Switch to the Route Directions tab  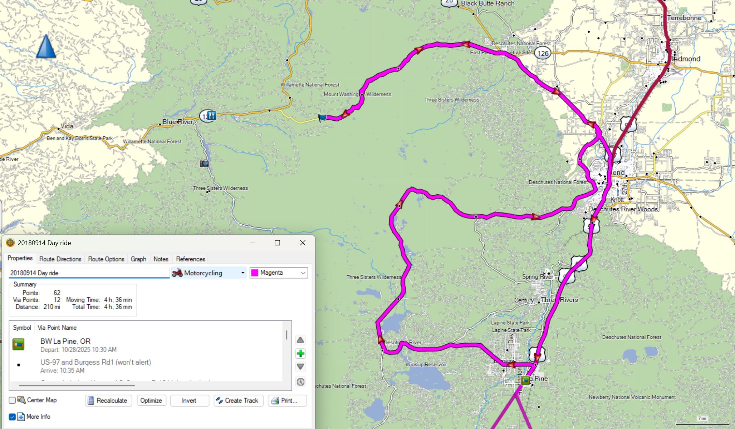click(x=60, y=259)
